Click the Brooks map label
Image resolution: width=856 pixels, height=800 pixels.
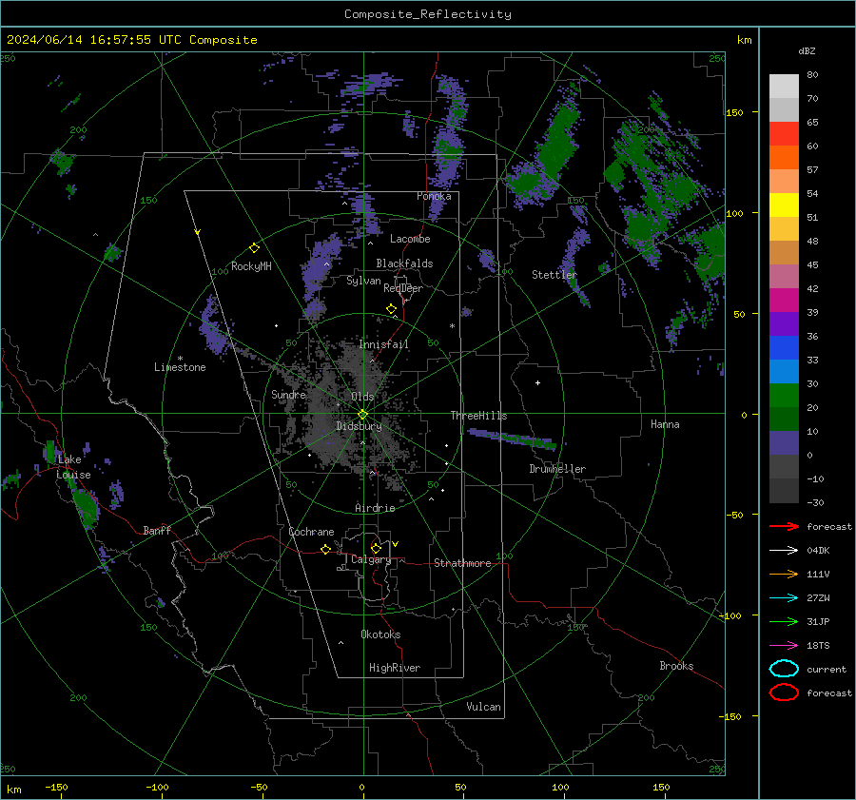click(676, 666)
